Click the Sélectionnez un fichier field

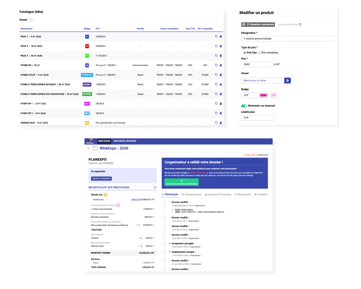coord(263,81)
